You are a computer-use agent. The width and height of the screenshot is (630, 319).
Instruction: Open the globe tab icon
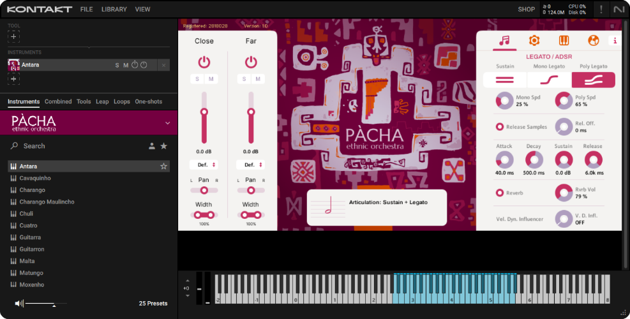594,41
